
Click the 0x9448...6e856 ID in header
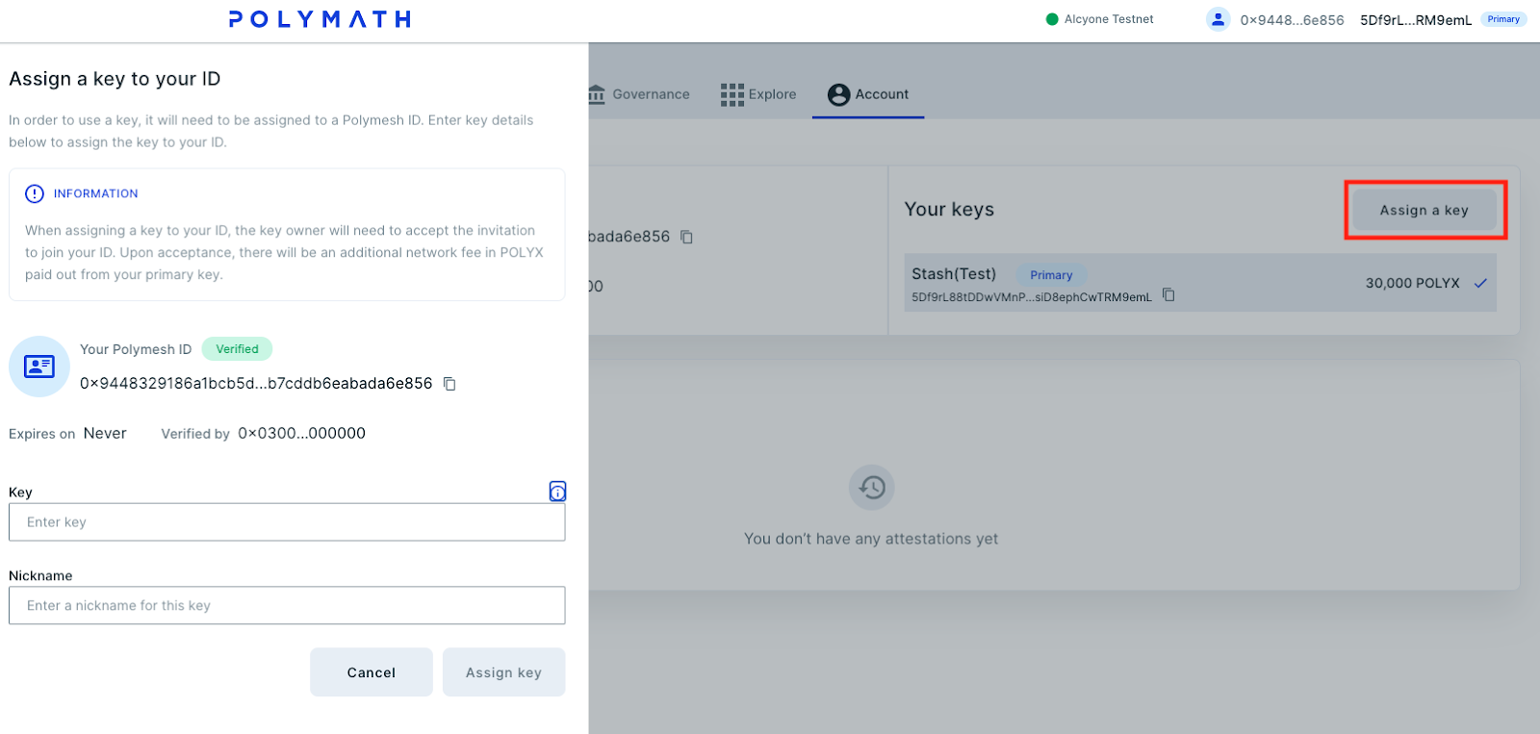pyautogui.click(x=1292, y=20)
